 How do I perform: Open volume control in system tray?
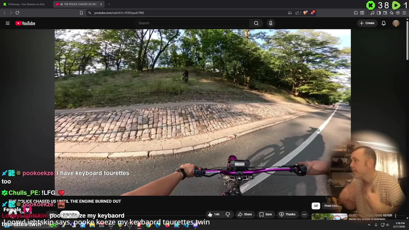[388, 225]
